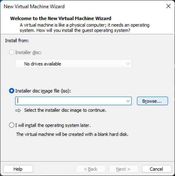Select the Installer disc radio button

12,53
